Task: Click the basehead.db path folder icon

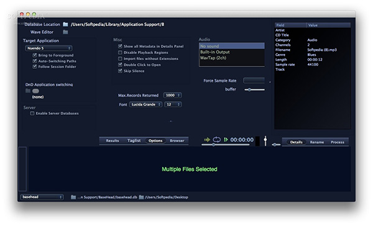Action: tap(73, 197)
